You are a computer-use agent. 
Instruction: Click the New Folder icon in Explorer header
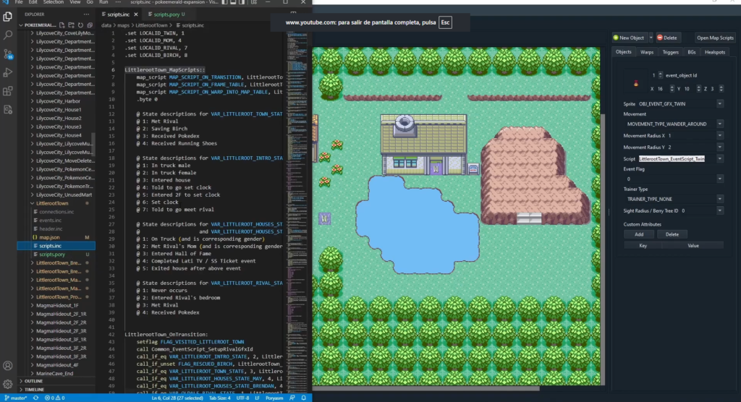(x=72, y=25)
